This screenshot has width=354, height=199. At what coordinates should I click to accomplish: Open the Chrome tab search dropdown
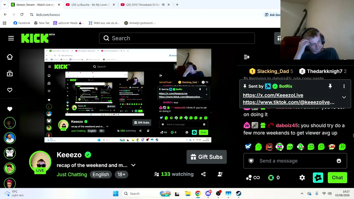4,5
